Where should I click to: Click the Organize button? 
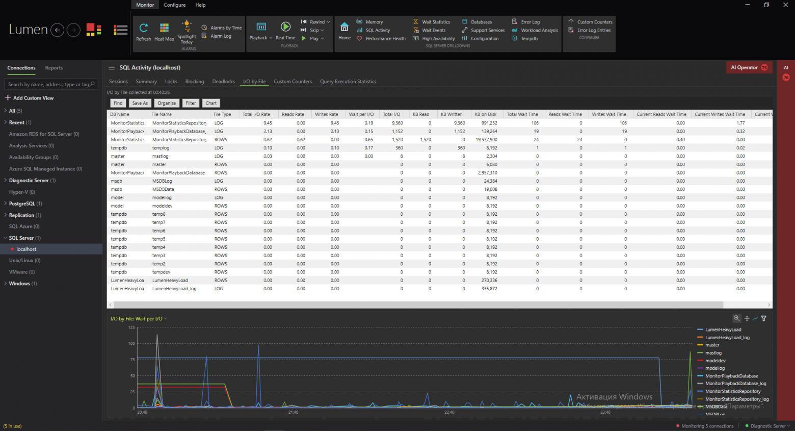(167, 103)
